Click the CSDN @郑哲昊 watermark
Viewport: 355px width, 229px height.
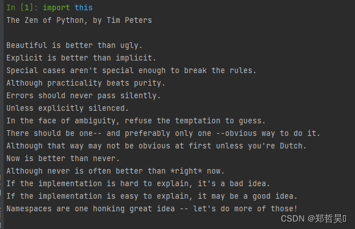coord(313,219)
